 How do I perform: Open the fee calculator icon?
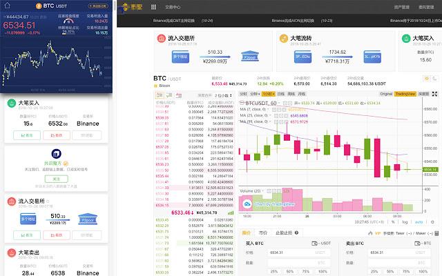point(436,233)
